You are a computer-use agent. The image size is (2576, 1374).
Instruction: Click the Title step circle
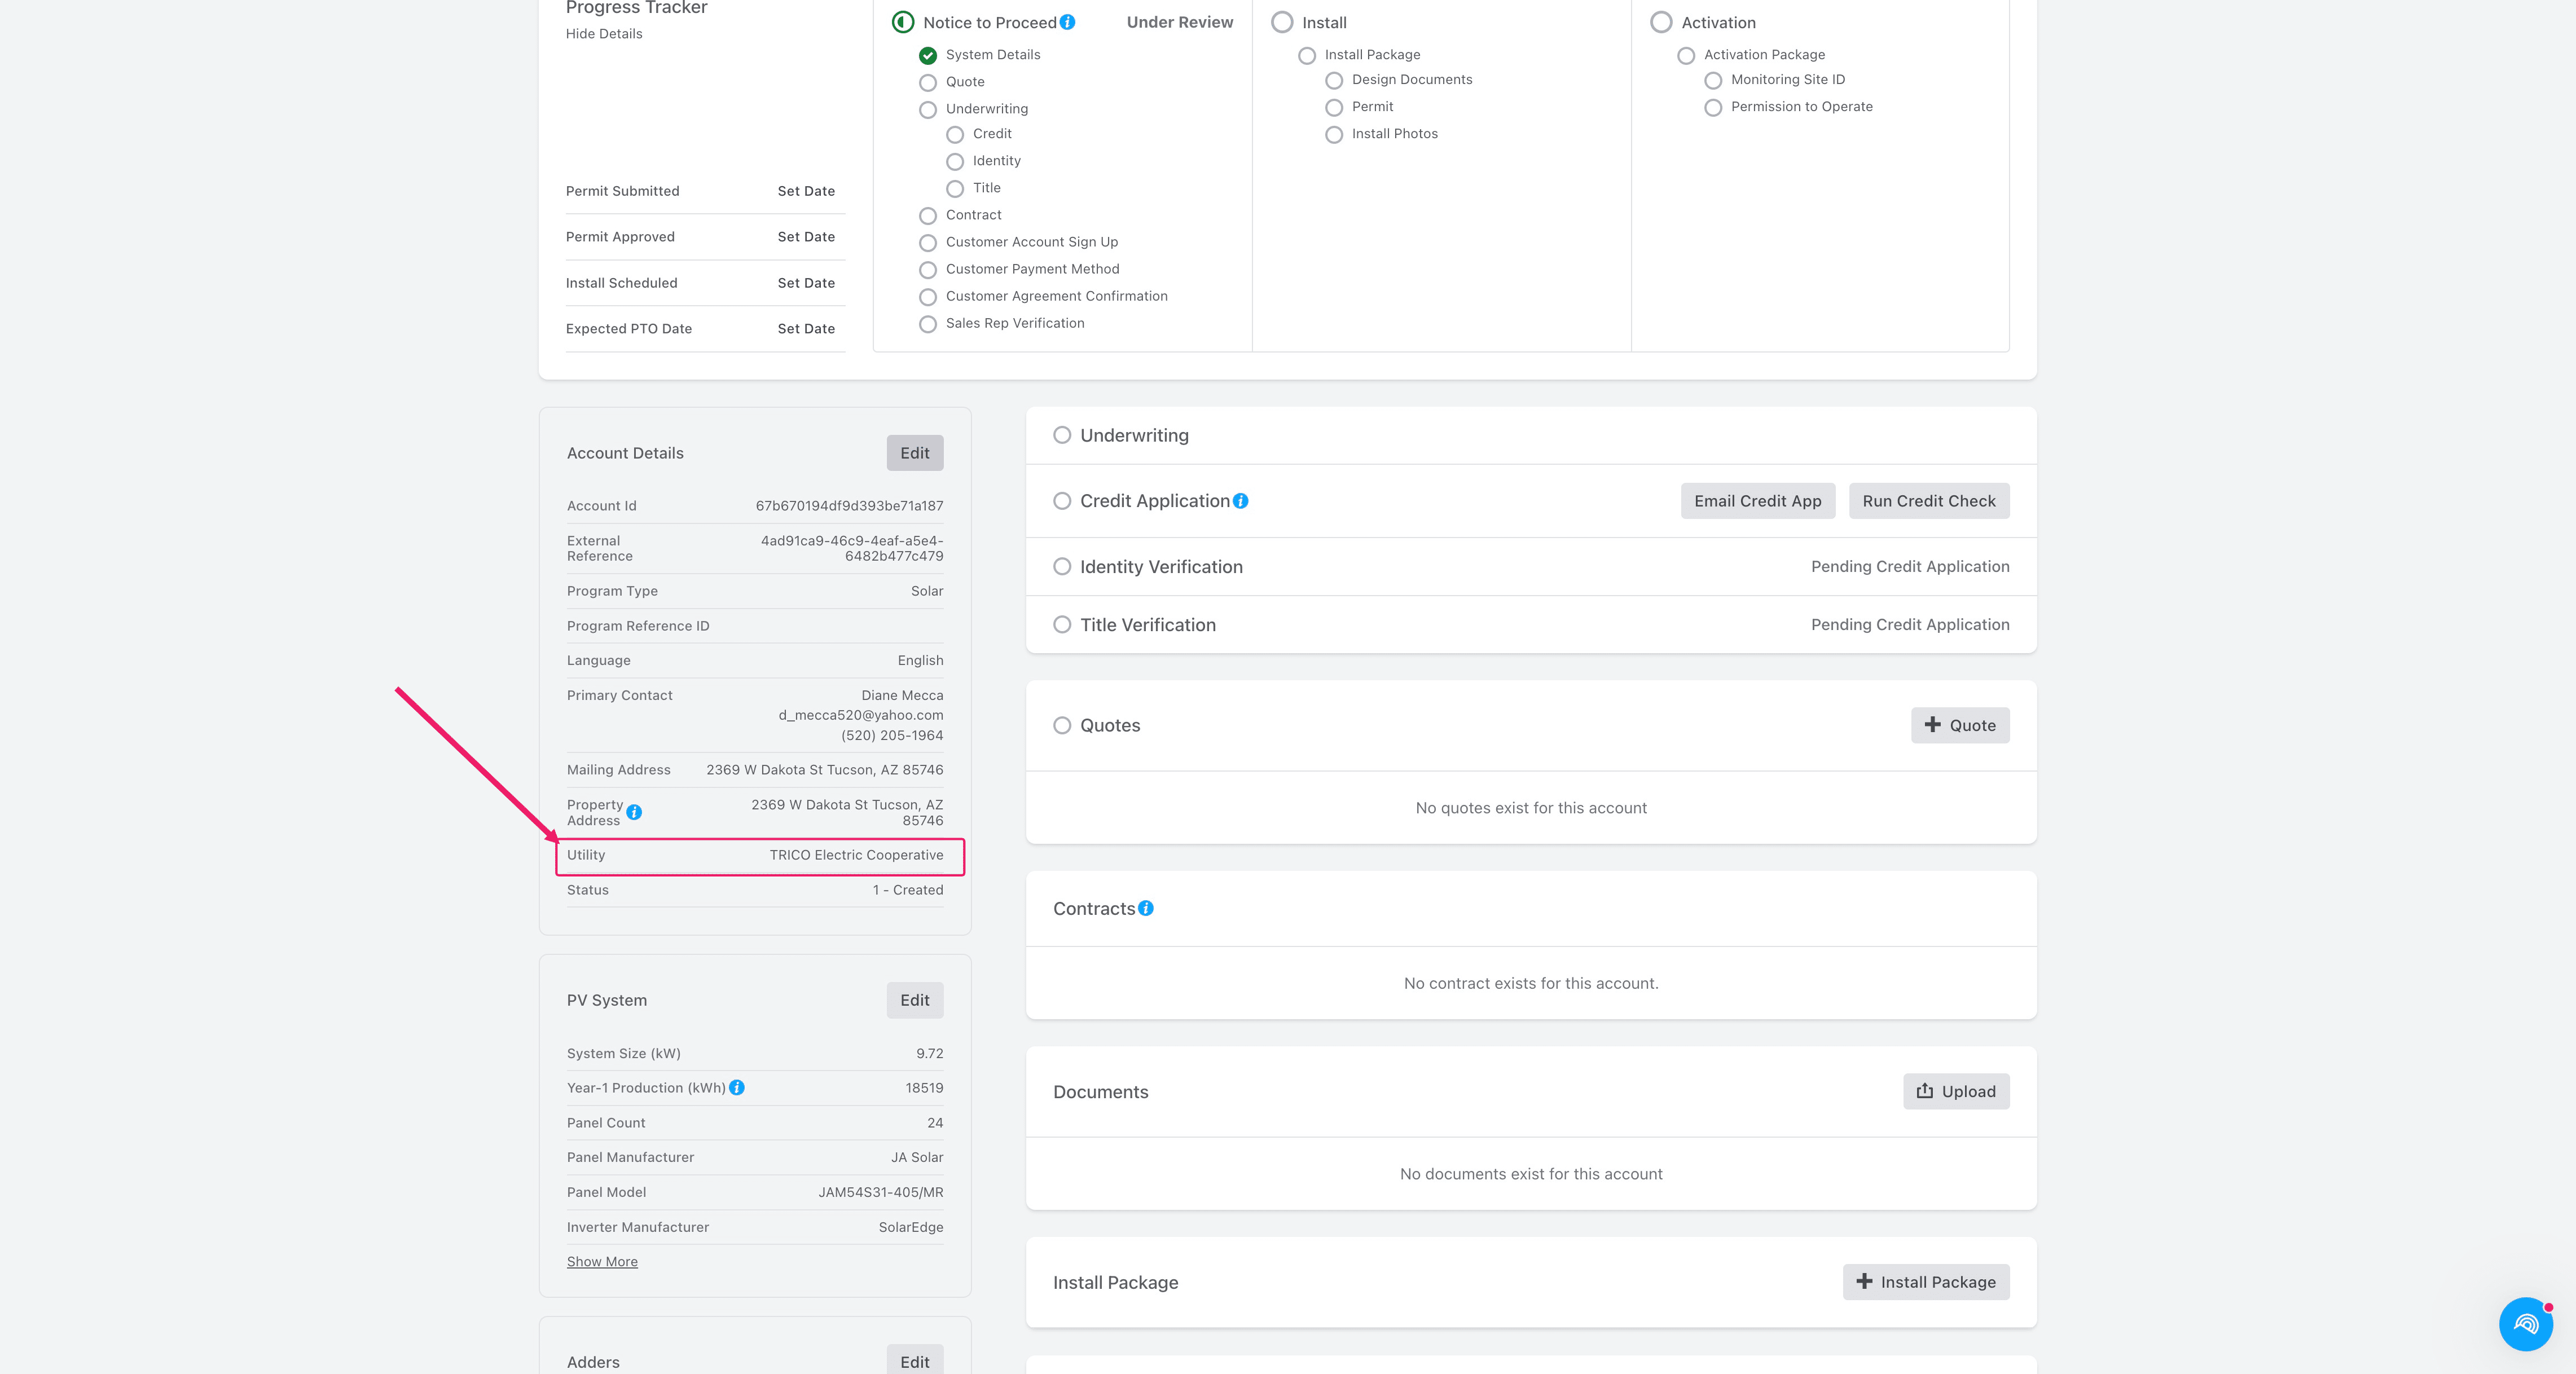tap(955, 188)
